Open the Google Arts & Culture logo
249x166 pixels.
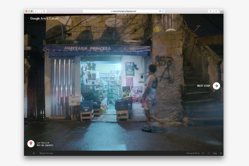[44, 18]
